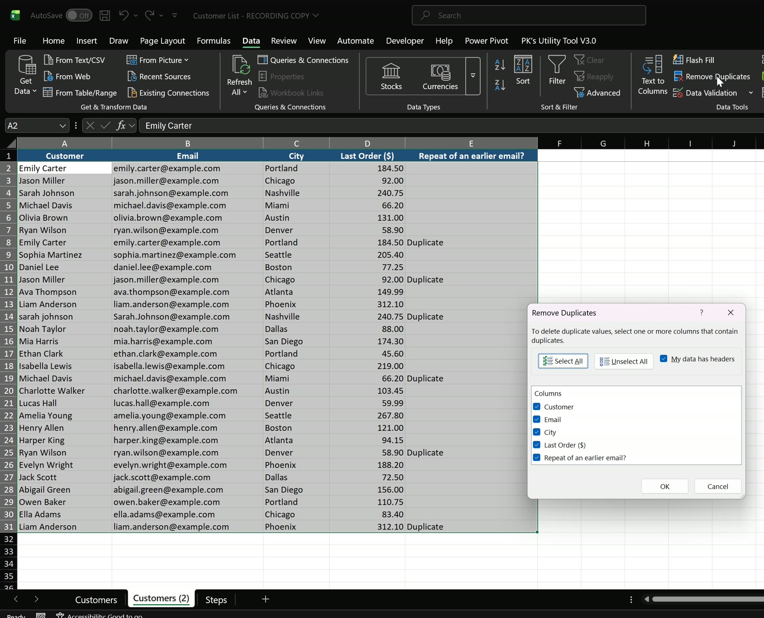Expand the formula bar function chevron
764x618 pixels.
coord(132,126)
